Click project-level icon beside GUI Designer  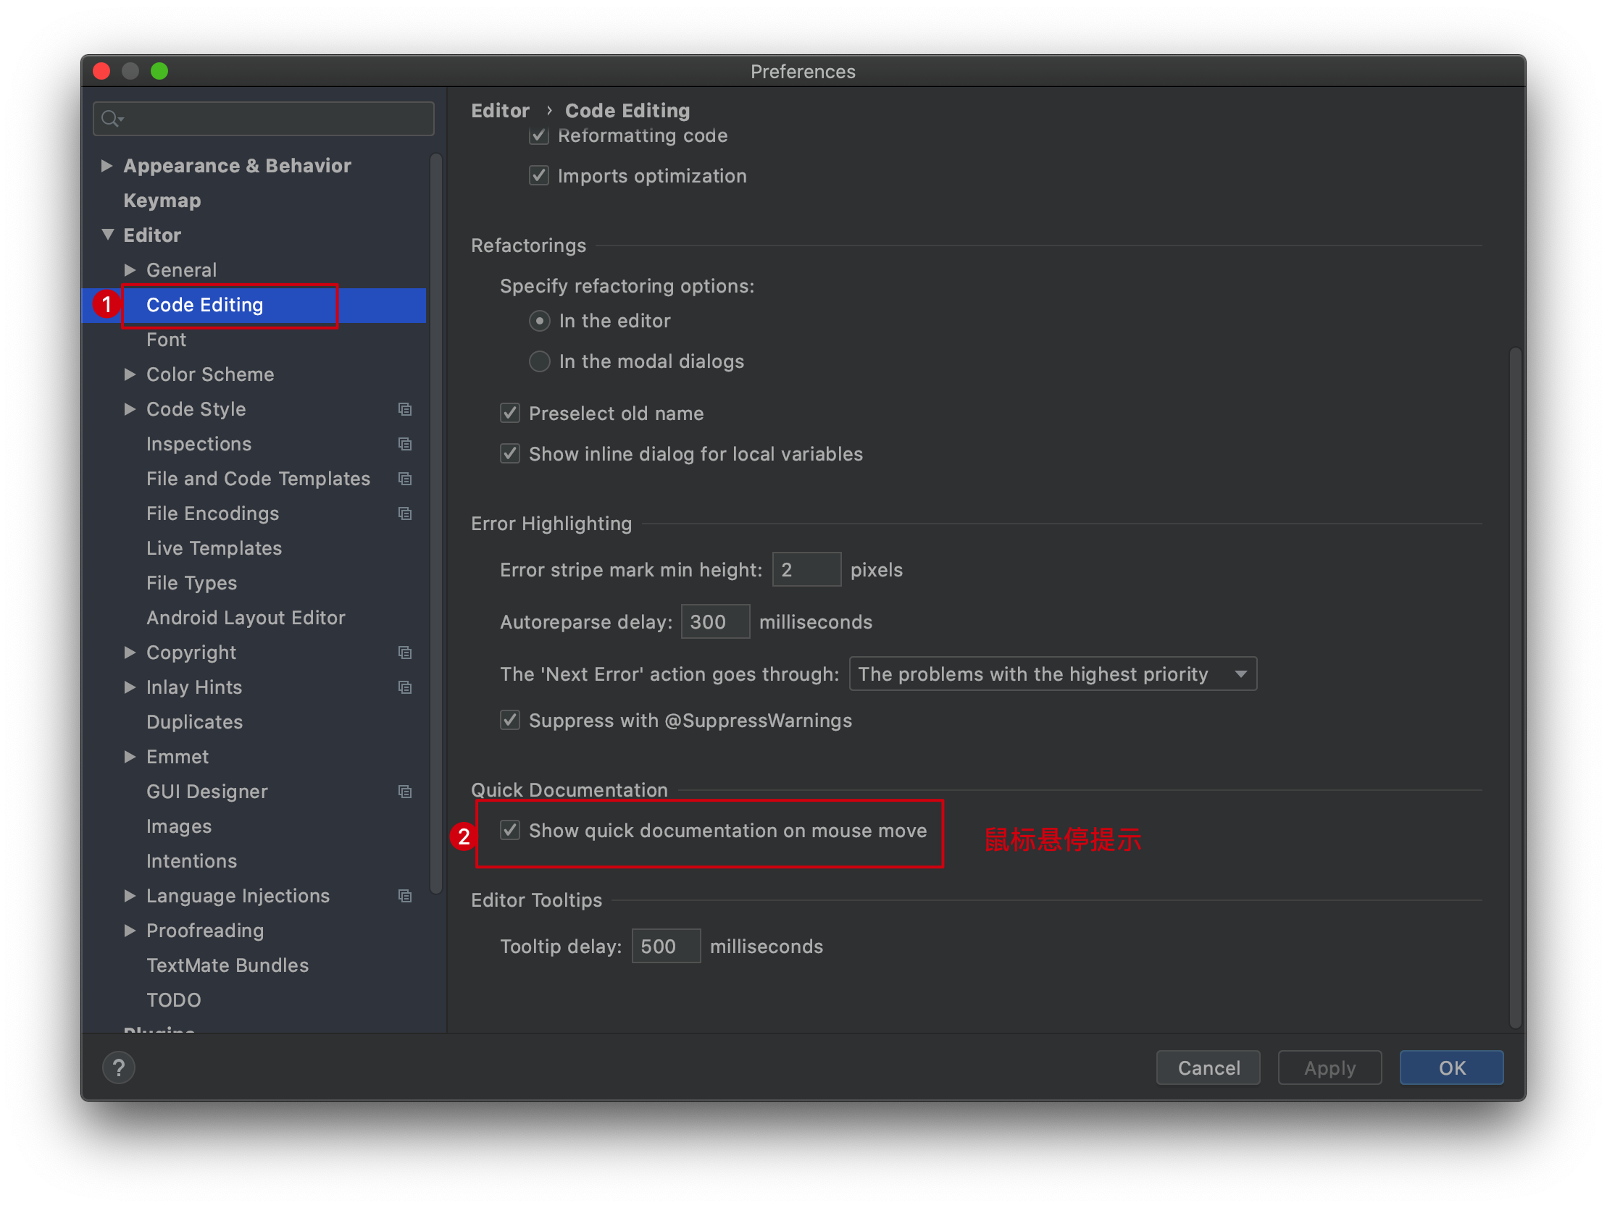pyautogui.click(x=405, y=792)
